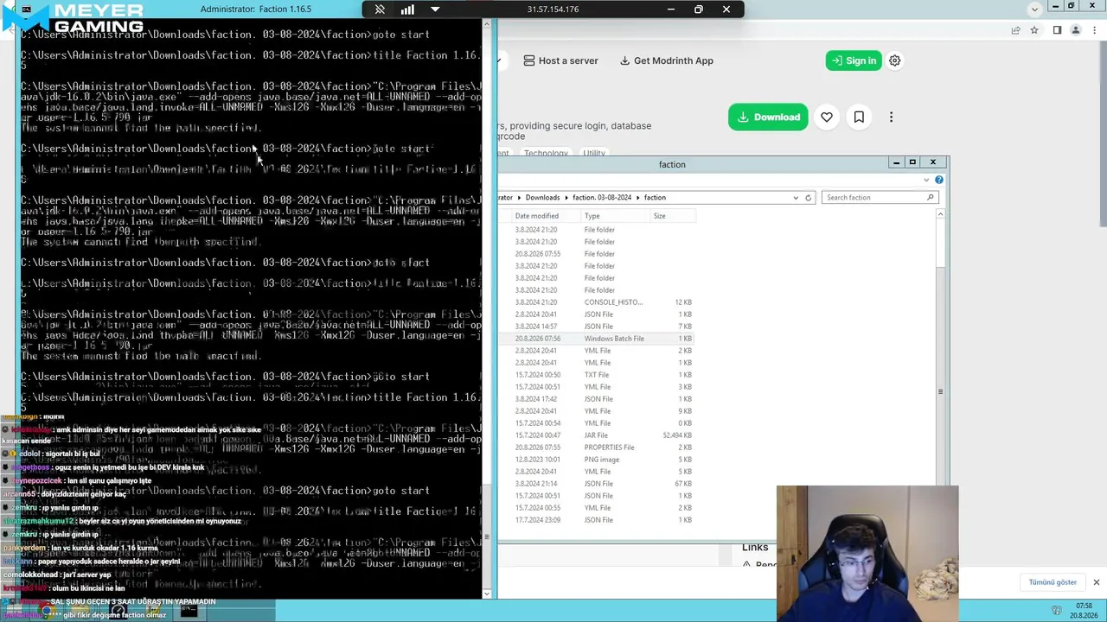Viewport: 1107px width, 622px height.
Task: Select the PNG image row
Action: [596, 460]
